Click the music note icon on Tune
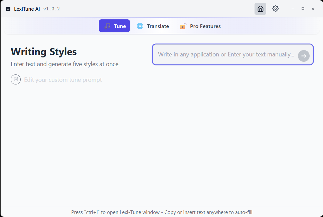323x217 pixels. [x=107, y=26]
